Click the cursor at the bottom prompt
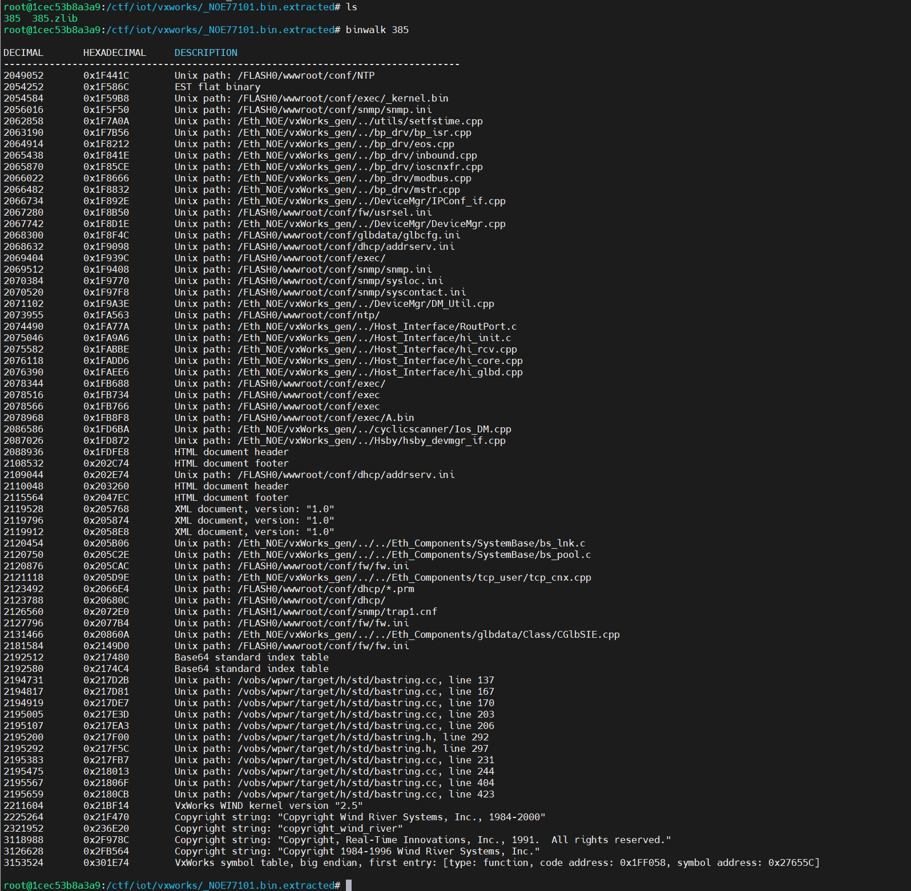This screenshot has height=891, width=911. click(x=348, y=885)
